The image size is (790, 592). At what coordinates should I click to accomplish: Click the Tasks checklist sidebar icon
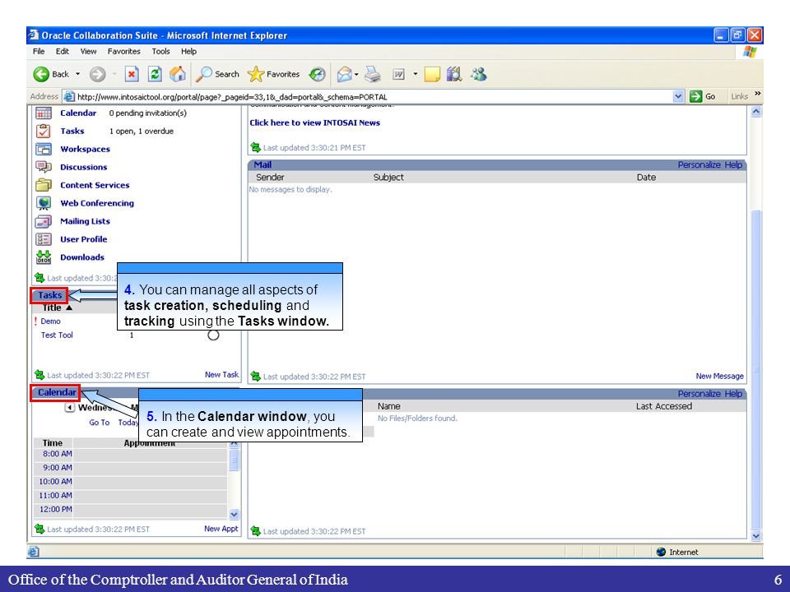click(x=44, y=132)
